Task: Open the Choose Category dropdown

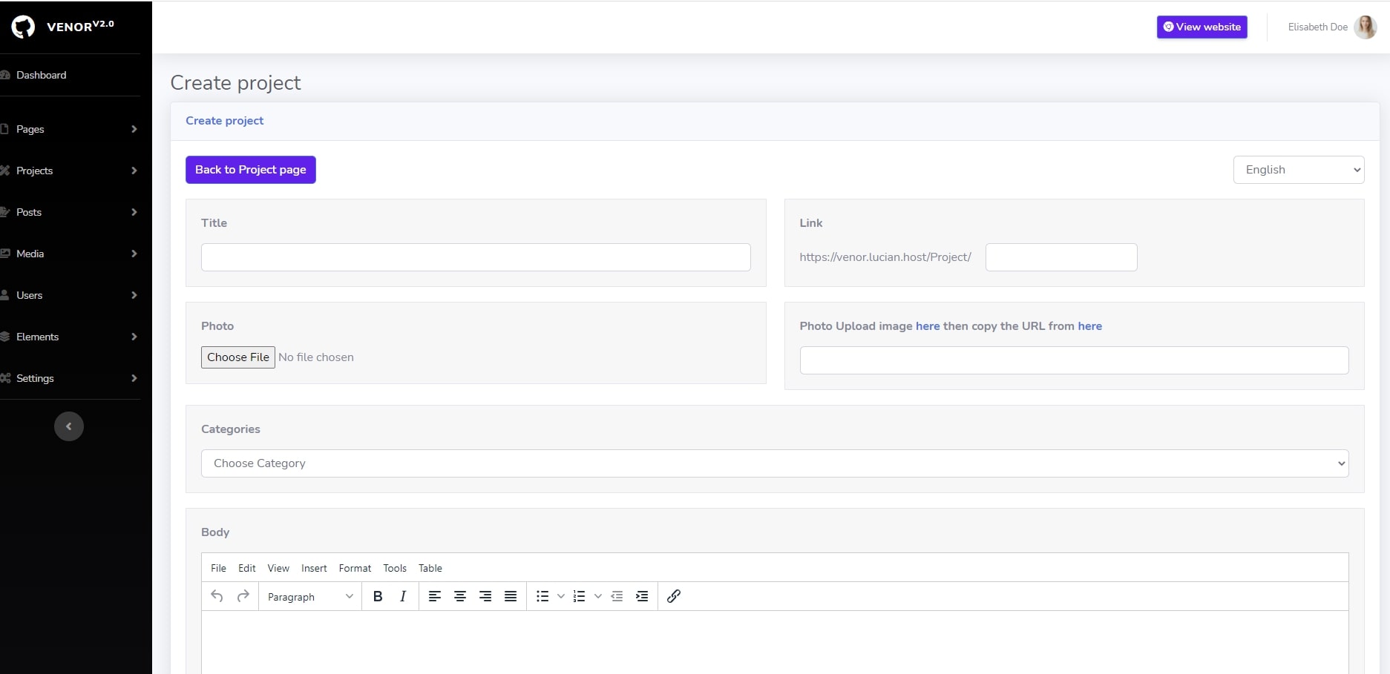Action: [x=774, y=463]
